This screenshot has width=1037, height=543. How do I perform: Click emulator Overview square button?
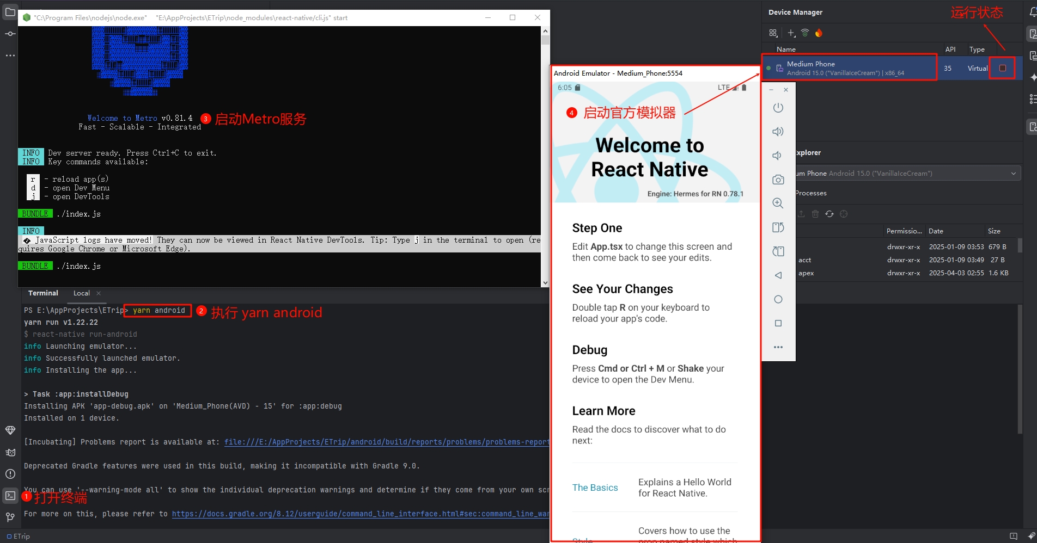778,323
